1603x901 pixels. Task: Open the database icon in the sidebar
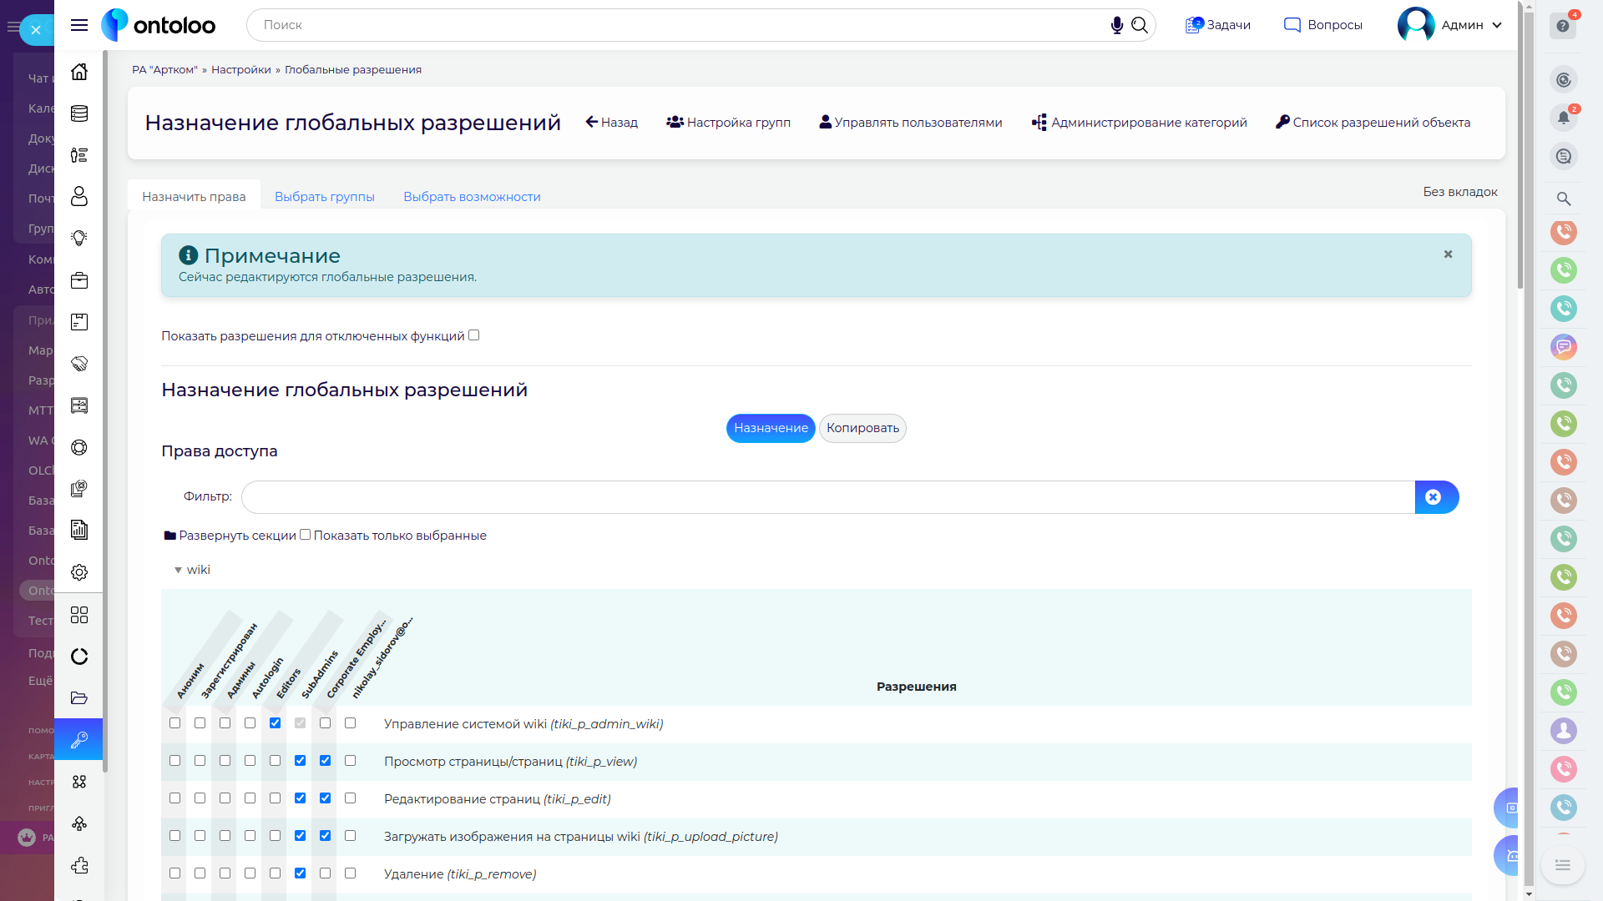click(x=79, y=113)
